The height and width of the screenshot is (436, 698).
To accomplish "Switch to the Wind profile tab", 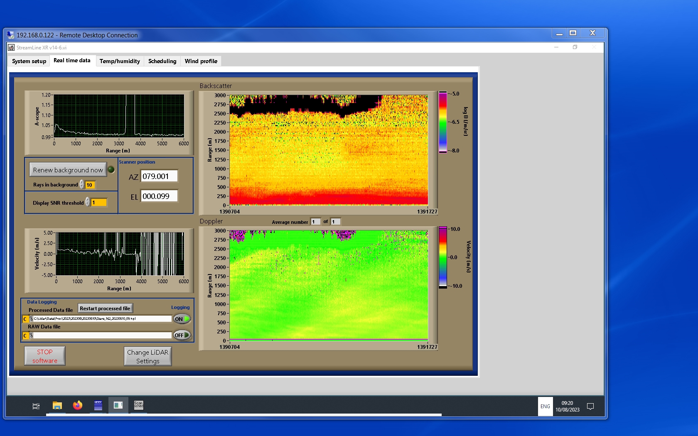I will tap(201, 61).
